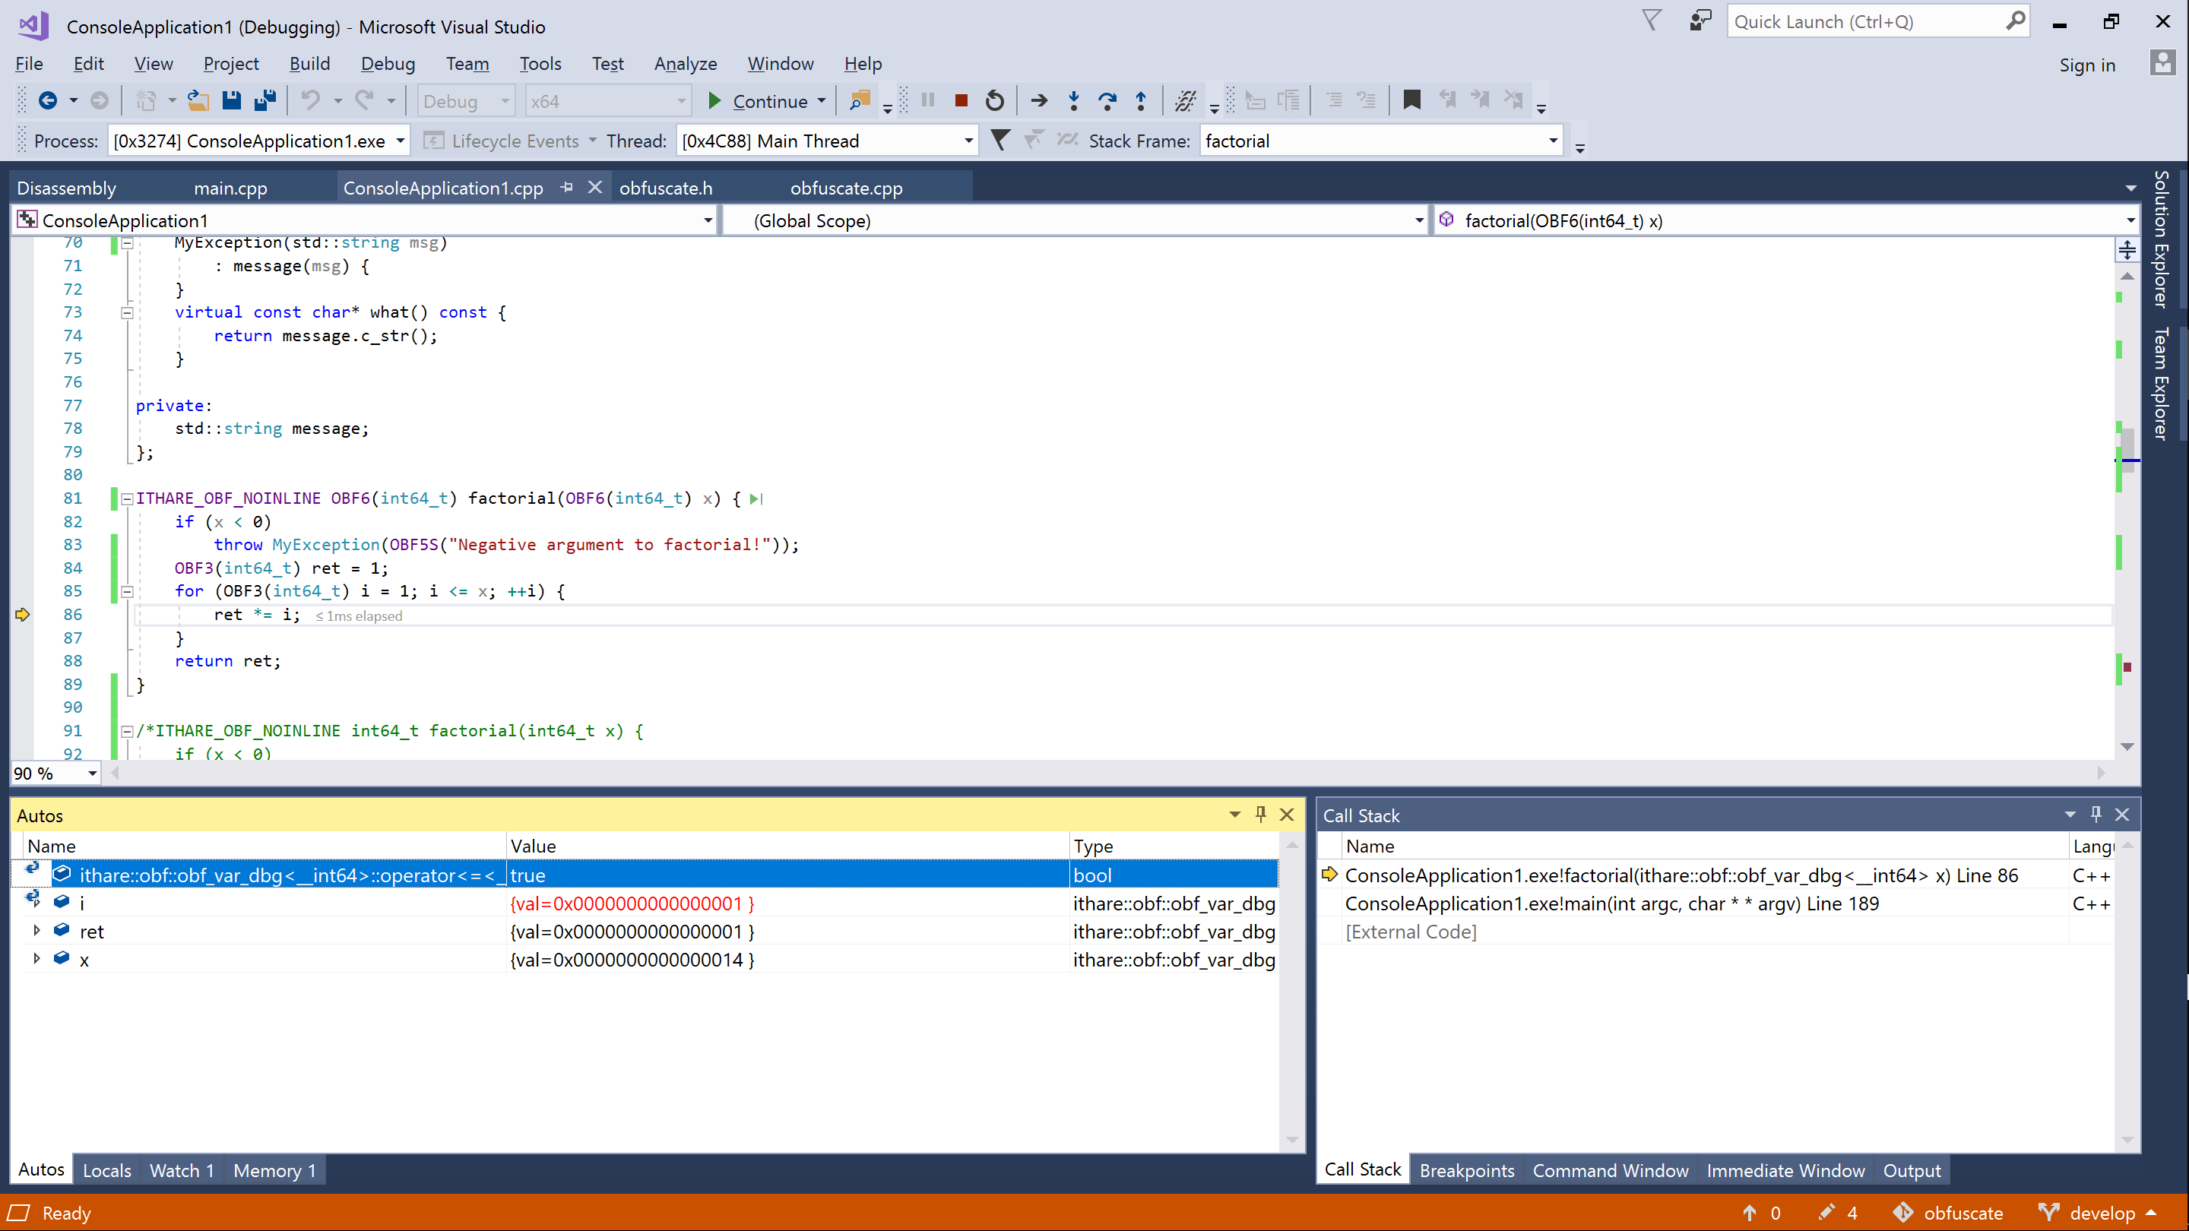Select the i variable row in Autos
This screenshot has height=1231, width=2189.
(645, 903)
